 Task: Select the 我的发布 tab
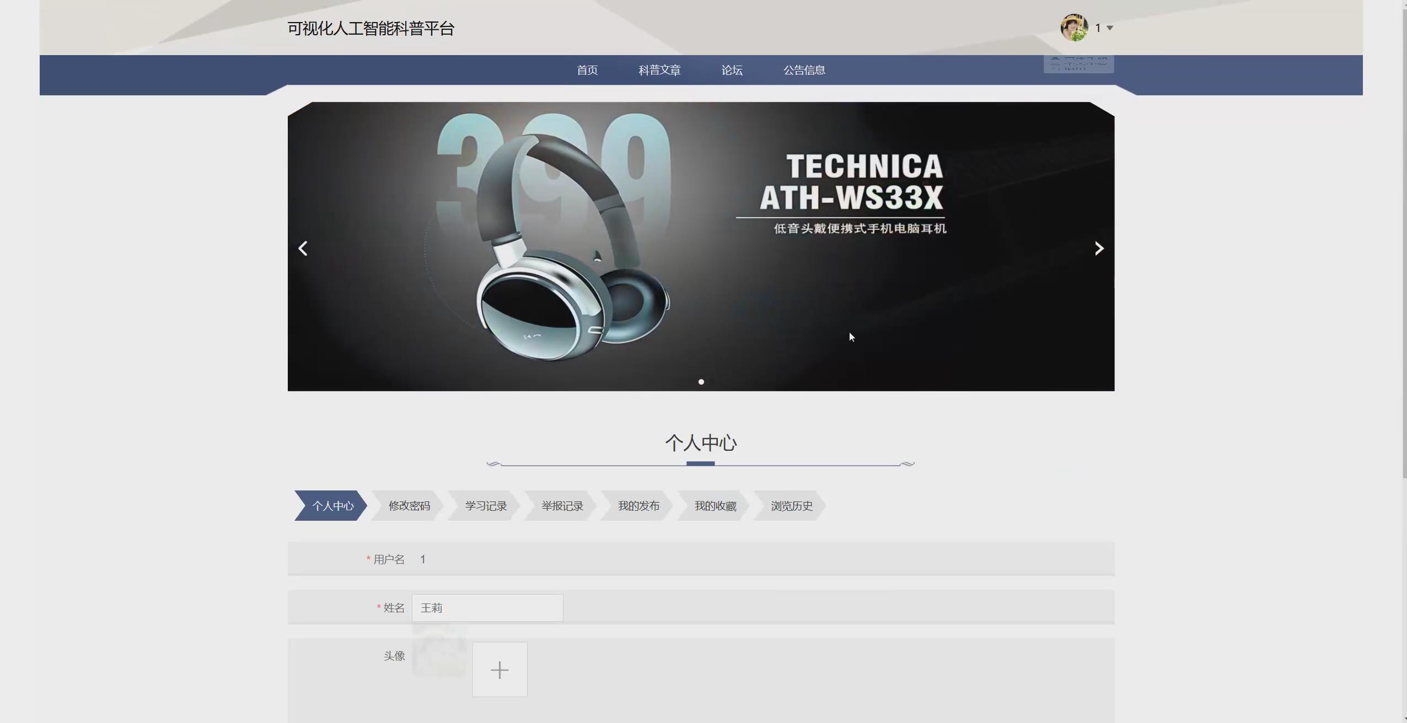(638, 506)
